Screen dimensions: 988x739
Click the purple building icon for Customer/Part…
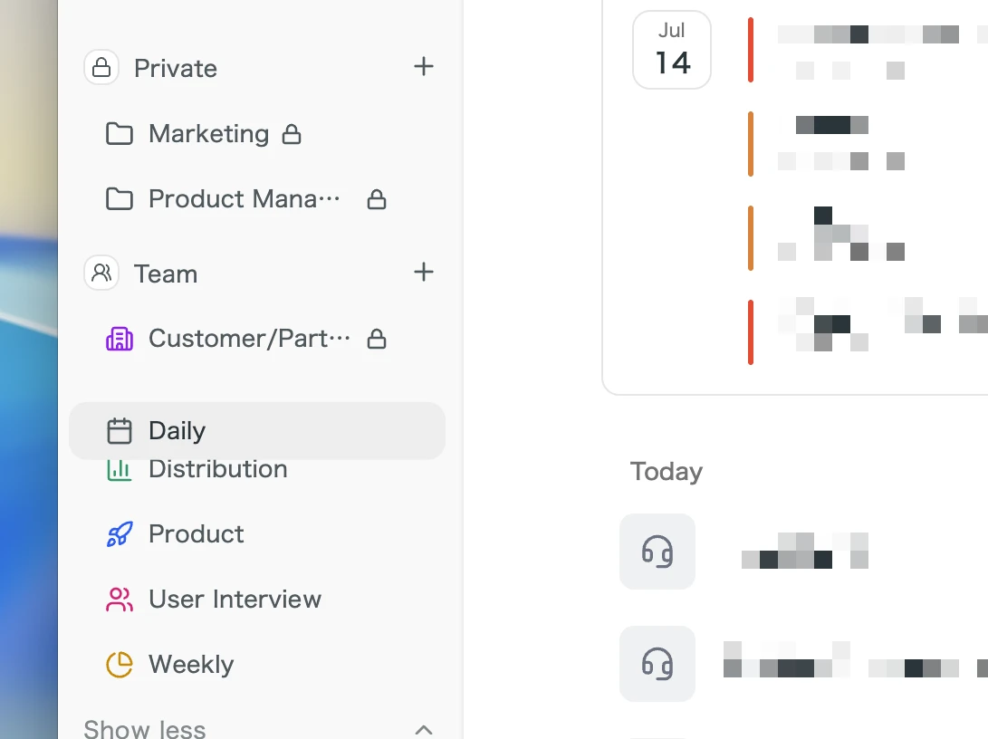pyautogui.click(x=120, y=339)
